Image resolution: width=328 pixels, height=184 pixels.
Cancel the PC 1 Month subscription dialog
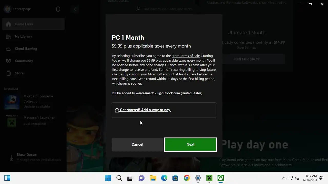[137, 144]
